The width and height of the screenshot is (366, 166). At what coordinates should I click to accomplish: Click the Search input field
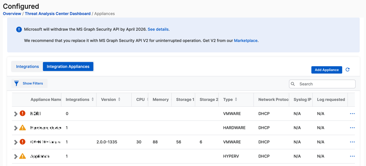[x=322, y=84]
